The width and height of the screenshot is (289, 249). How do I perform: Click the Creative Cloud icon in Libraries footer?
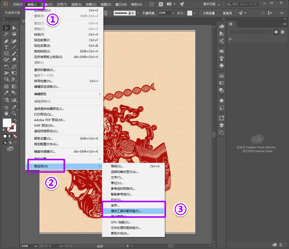pyautogui.click(x=275, y=245)
